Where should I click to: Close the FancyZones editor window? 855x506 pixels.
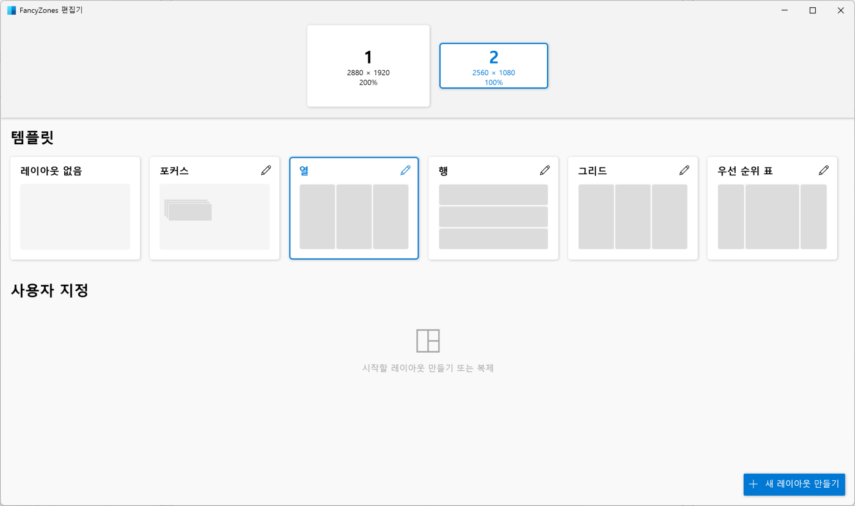tap(840, 10)
